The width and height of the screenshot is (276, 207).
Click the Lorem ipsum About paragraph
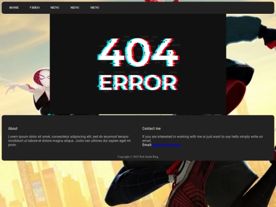coord(70,141)
